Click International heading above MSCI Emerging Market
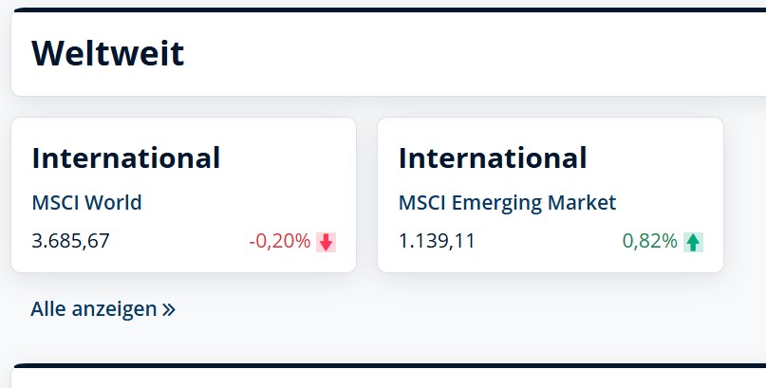 tap(493, 158)
